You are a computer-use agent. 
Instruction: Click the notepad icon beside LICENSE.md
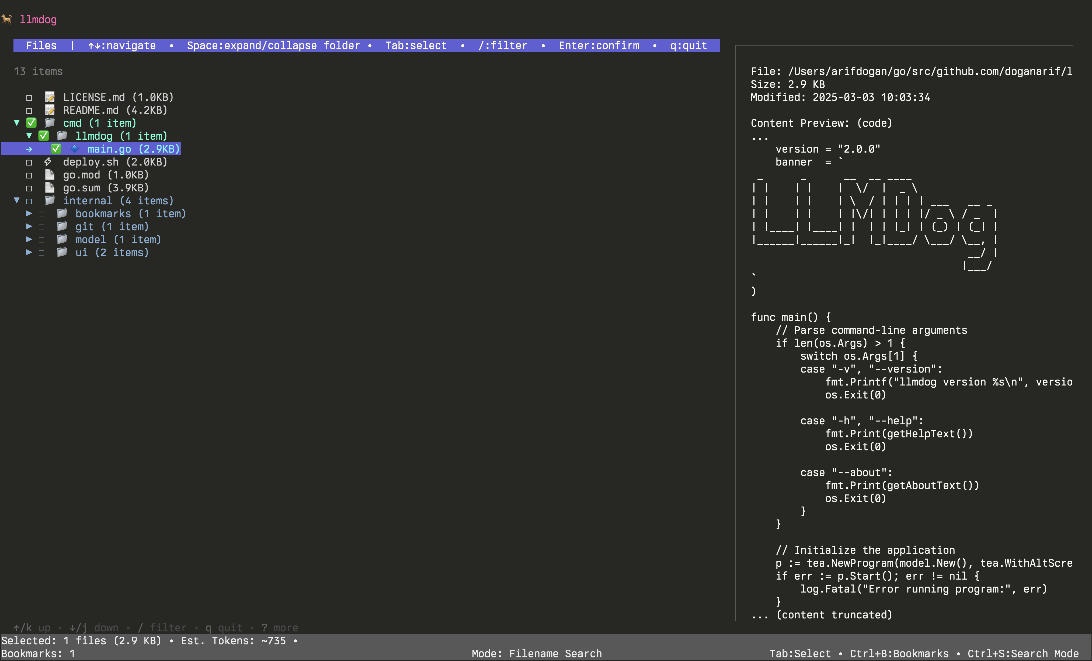[x=50, y=97]
